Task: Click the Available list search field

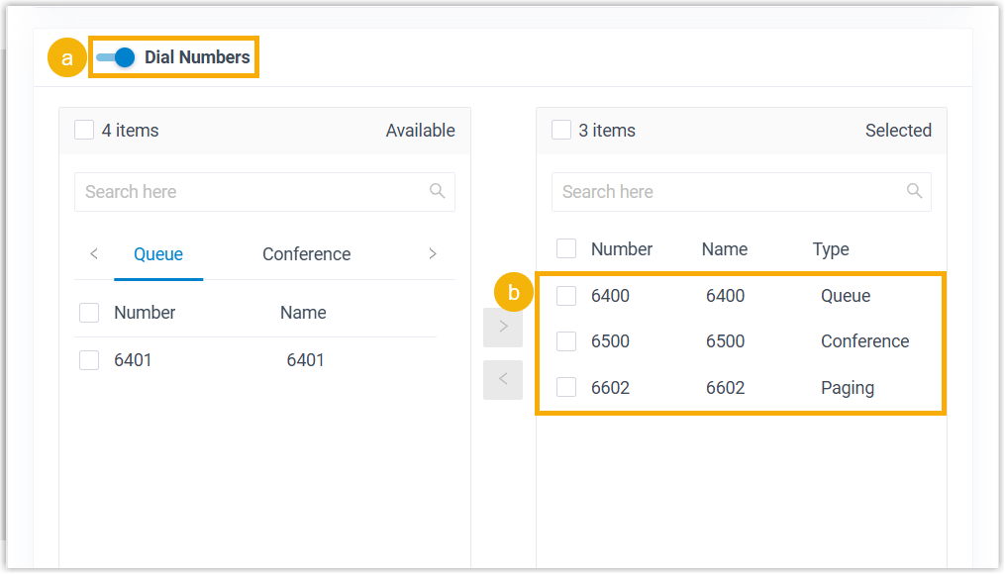Action: (x=252, y=192)
